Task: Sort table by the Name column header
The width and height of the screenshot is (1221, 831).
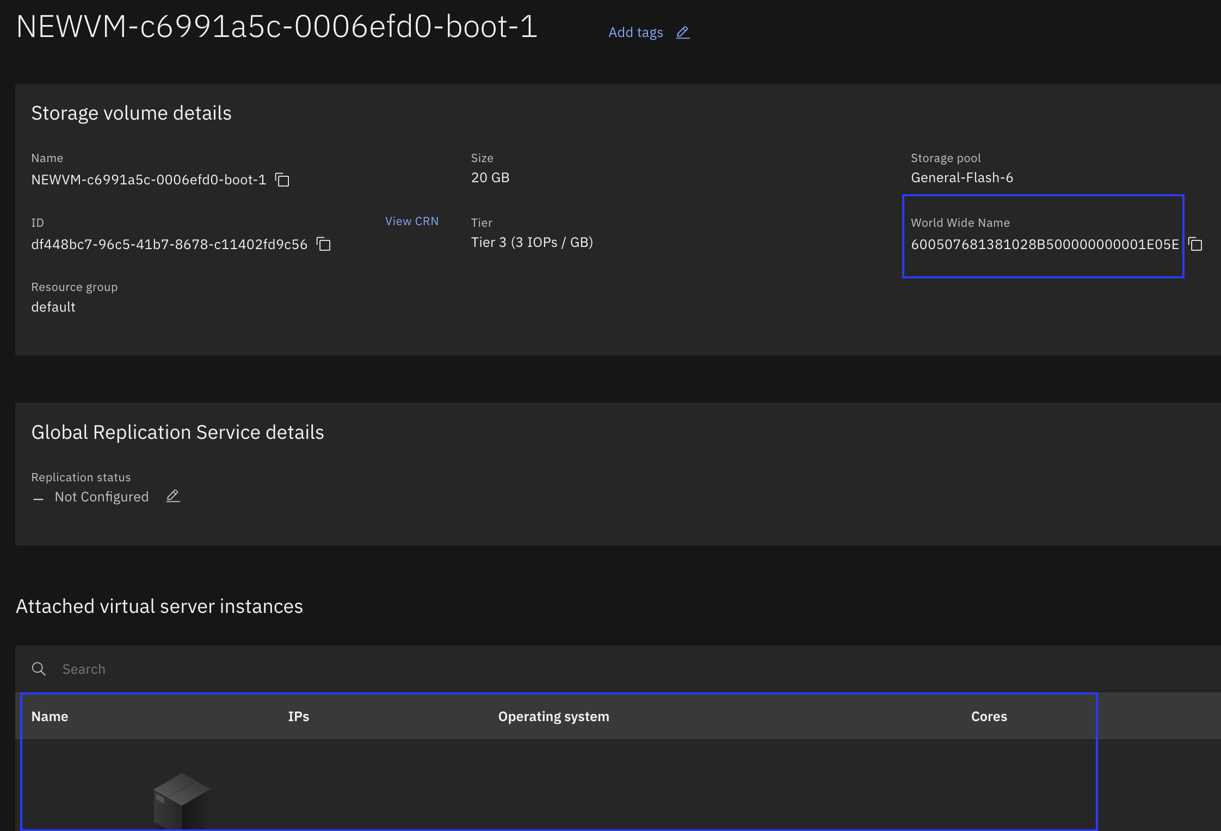Action: coord(50,716)
